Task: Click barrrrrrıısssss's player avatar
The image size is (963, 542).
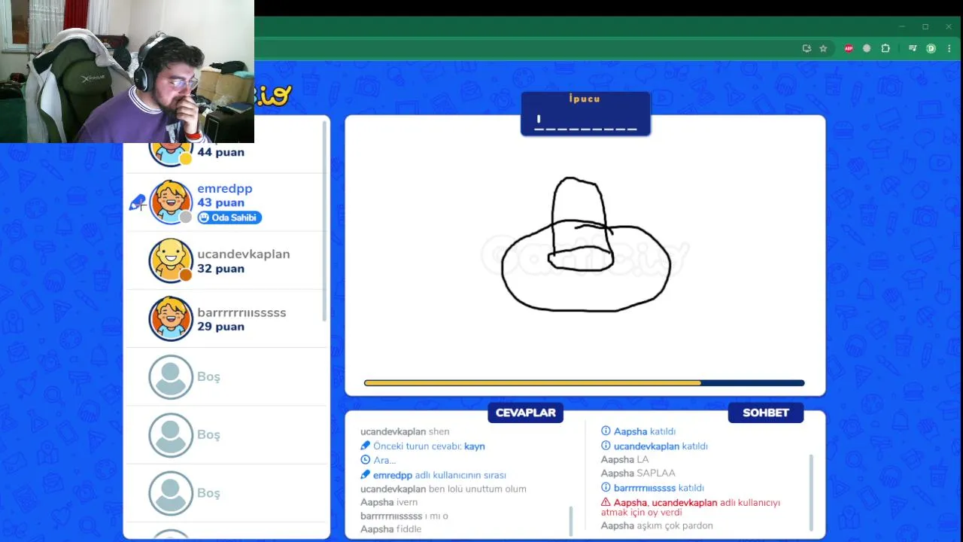Action: pyautogui.click(x=171, y=318)
